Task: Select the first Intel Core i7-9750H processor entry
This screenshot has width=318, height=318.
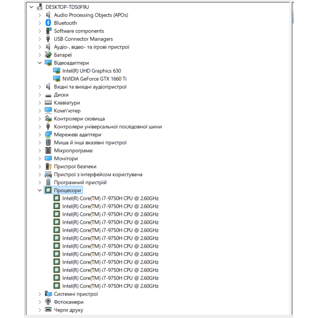Action: click(x=110, y=198)
